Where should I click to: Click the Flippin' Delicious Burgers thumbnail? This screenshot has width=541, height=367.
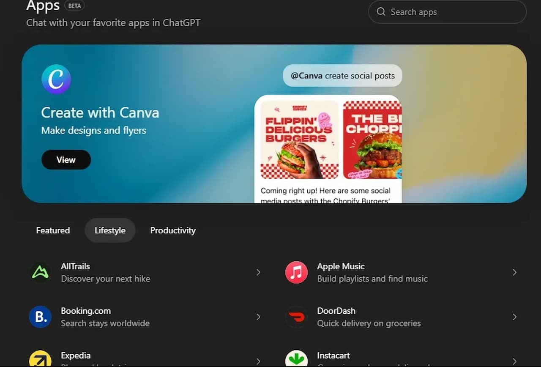pos(299,140)
